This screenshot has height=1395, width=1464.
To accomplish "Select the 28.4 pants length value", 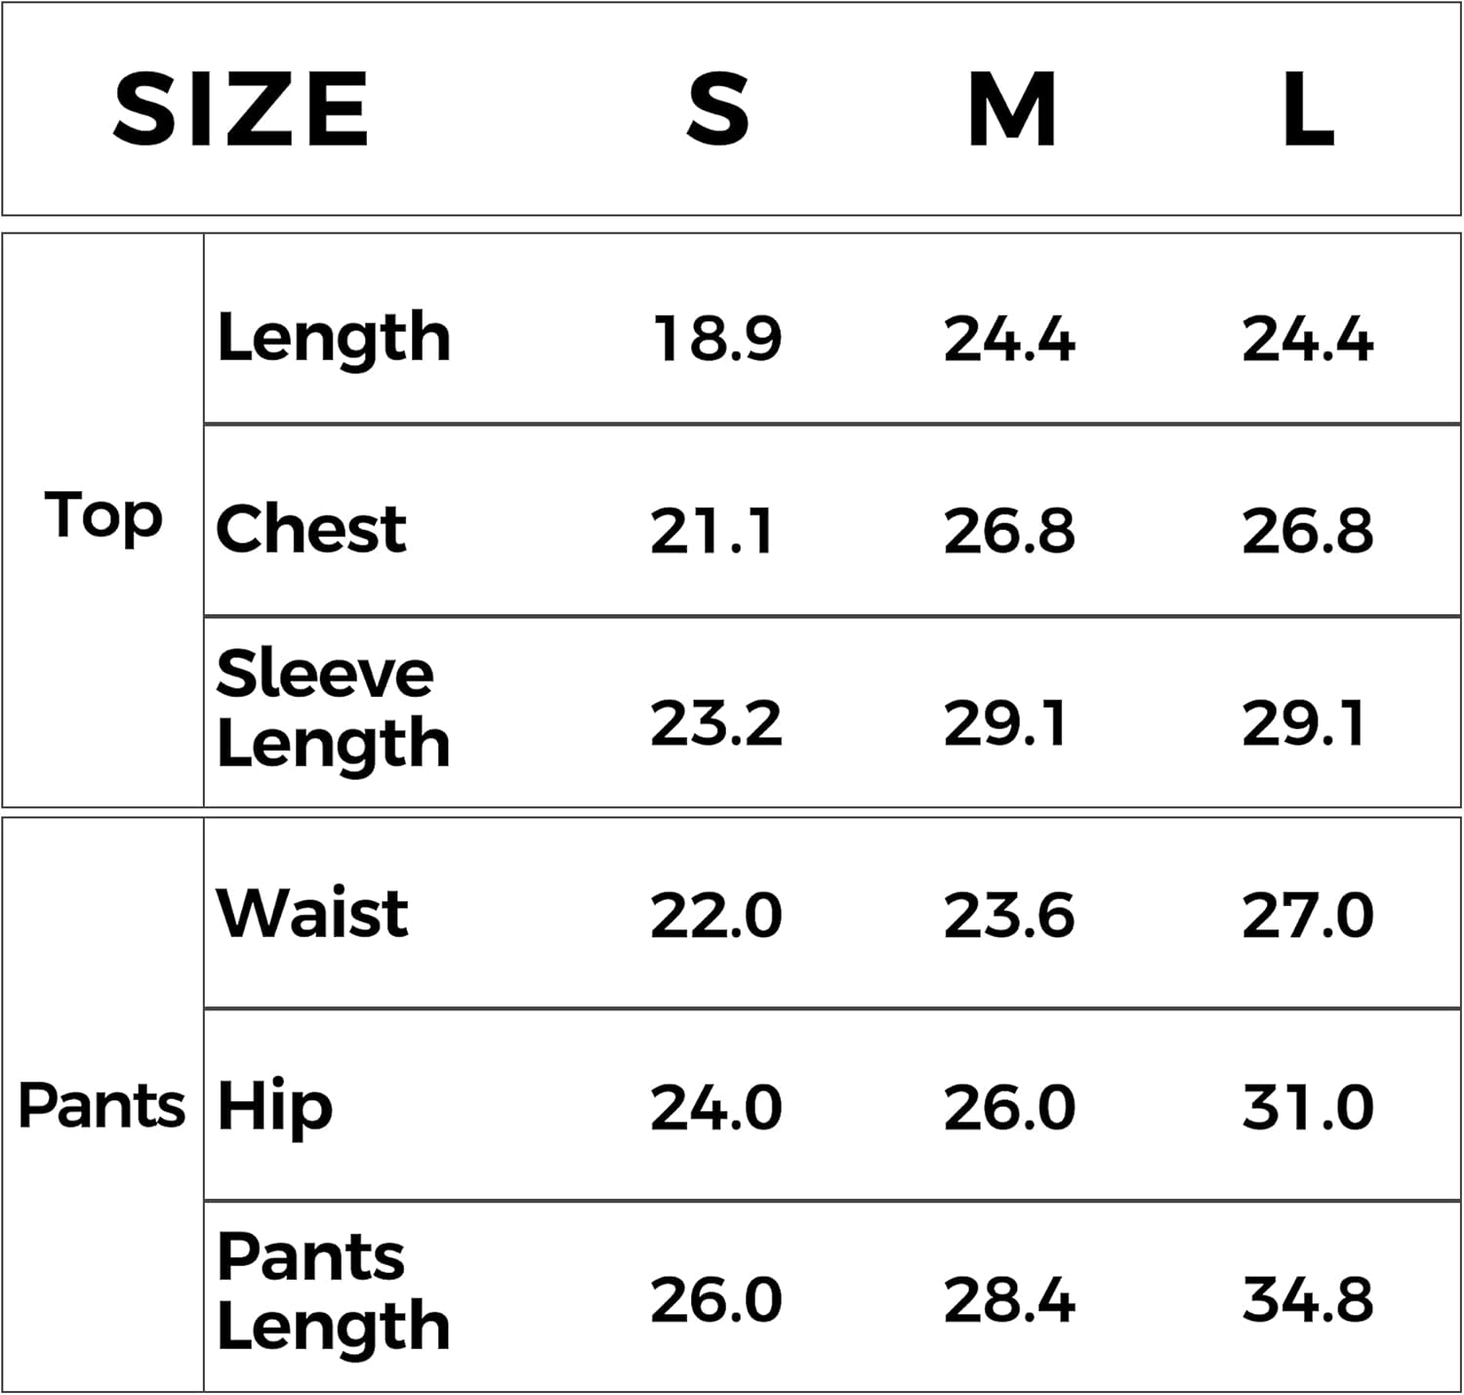I will pos(1009,1300).
